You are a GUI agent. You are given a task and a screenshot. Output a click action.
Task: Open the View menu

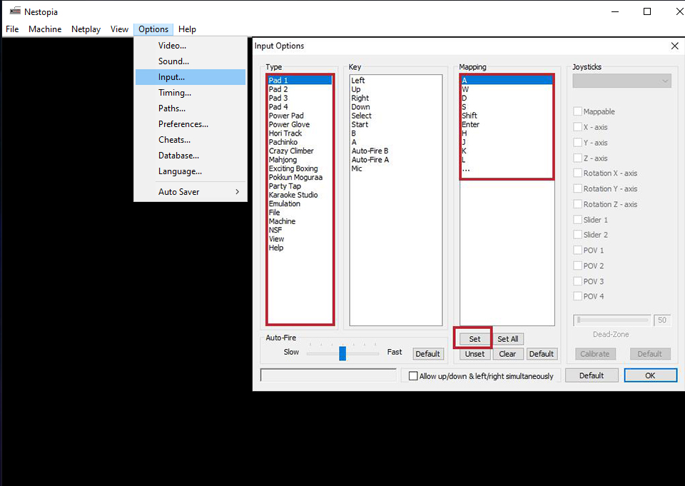point(119,29)
